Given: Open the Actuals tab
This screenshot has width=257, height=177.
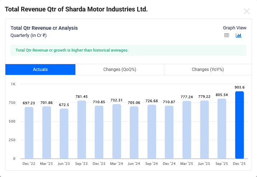Looking at the screenshot, I should [40, 70].
